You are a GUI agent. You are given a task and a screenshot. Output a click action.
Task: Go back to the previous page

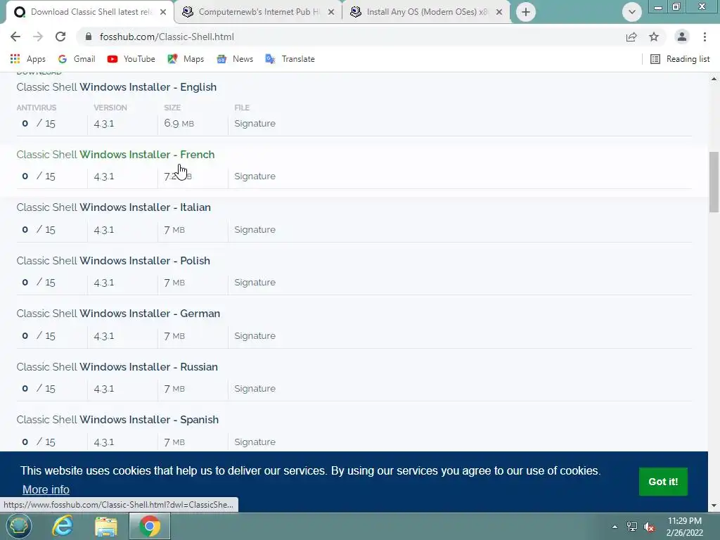coord(15,37)
